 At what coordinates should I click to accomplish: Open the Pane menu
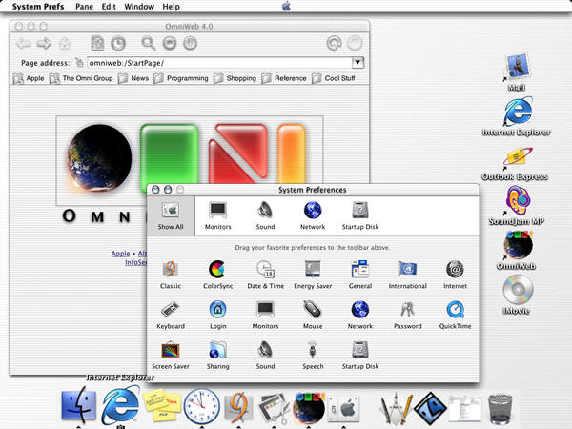pos(84,7)
